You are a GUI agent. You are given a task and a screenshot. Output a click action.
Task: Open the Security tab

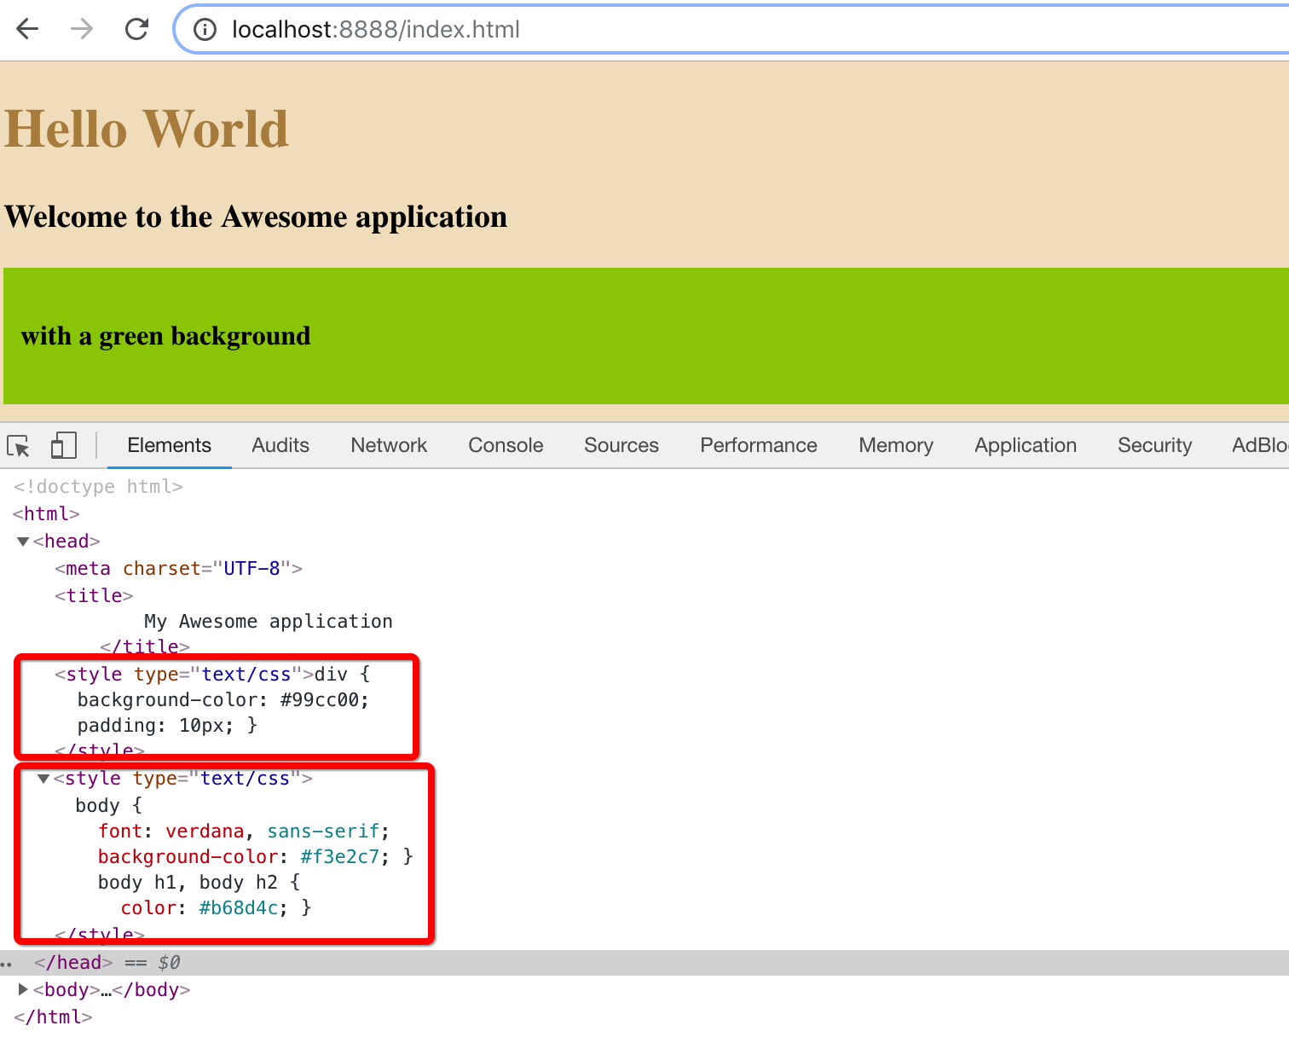point(1154,445)
